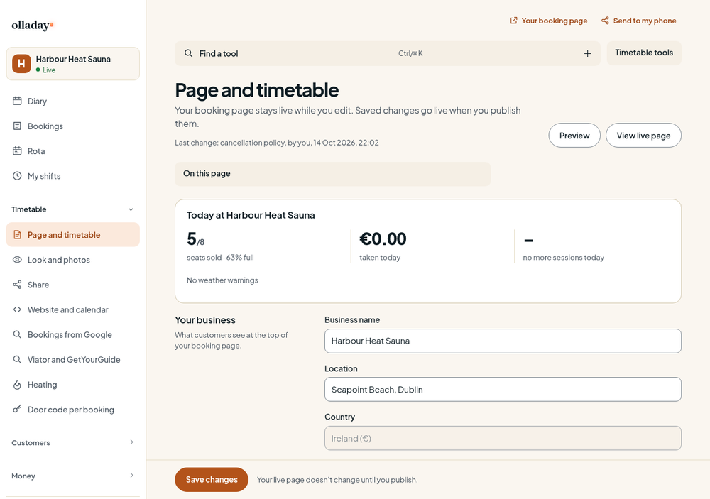Open Timetable tools
The image size is (710, 499).
[x=644, y=53]
